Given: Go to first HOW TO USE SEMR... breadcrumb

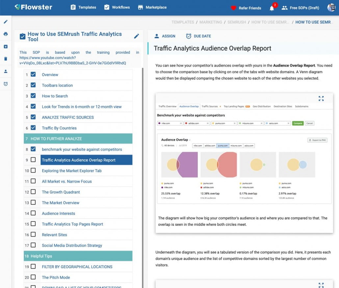Looking at the screenshot, I should click(x=270, y=22).
